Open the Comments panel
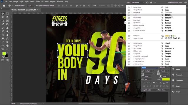Image resolution: width=188 pixels, height=105 pixels. tap(179, 80)
